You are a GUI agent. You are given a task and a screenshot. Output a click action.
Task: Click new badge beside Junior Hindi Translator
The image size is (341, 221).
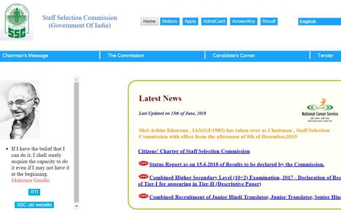(143, 196)
